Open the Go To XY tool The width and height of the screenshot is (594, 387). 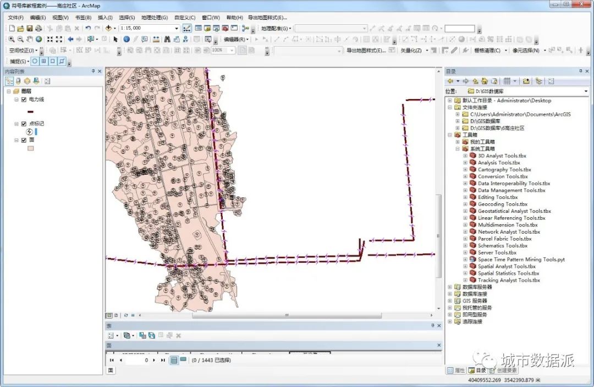pyautogui.click(x=185, y=39)
